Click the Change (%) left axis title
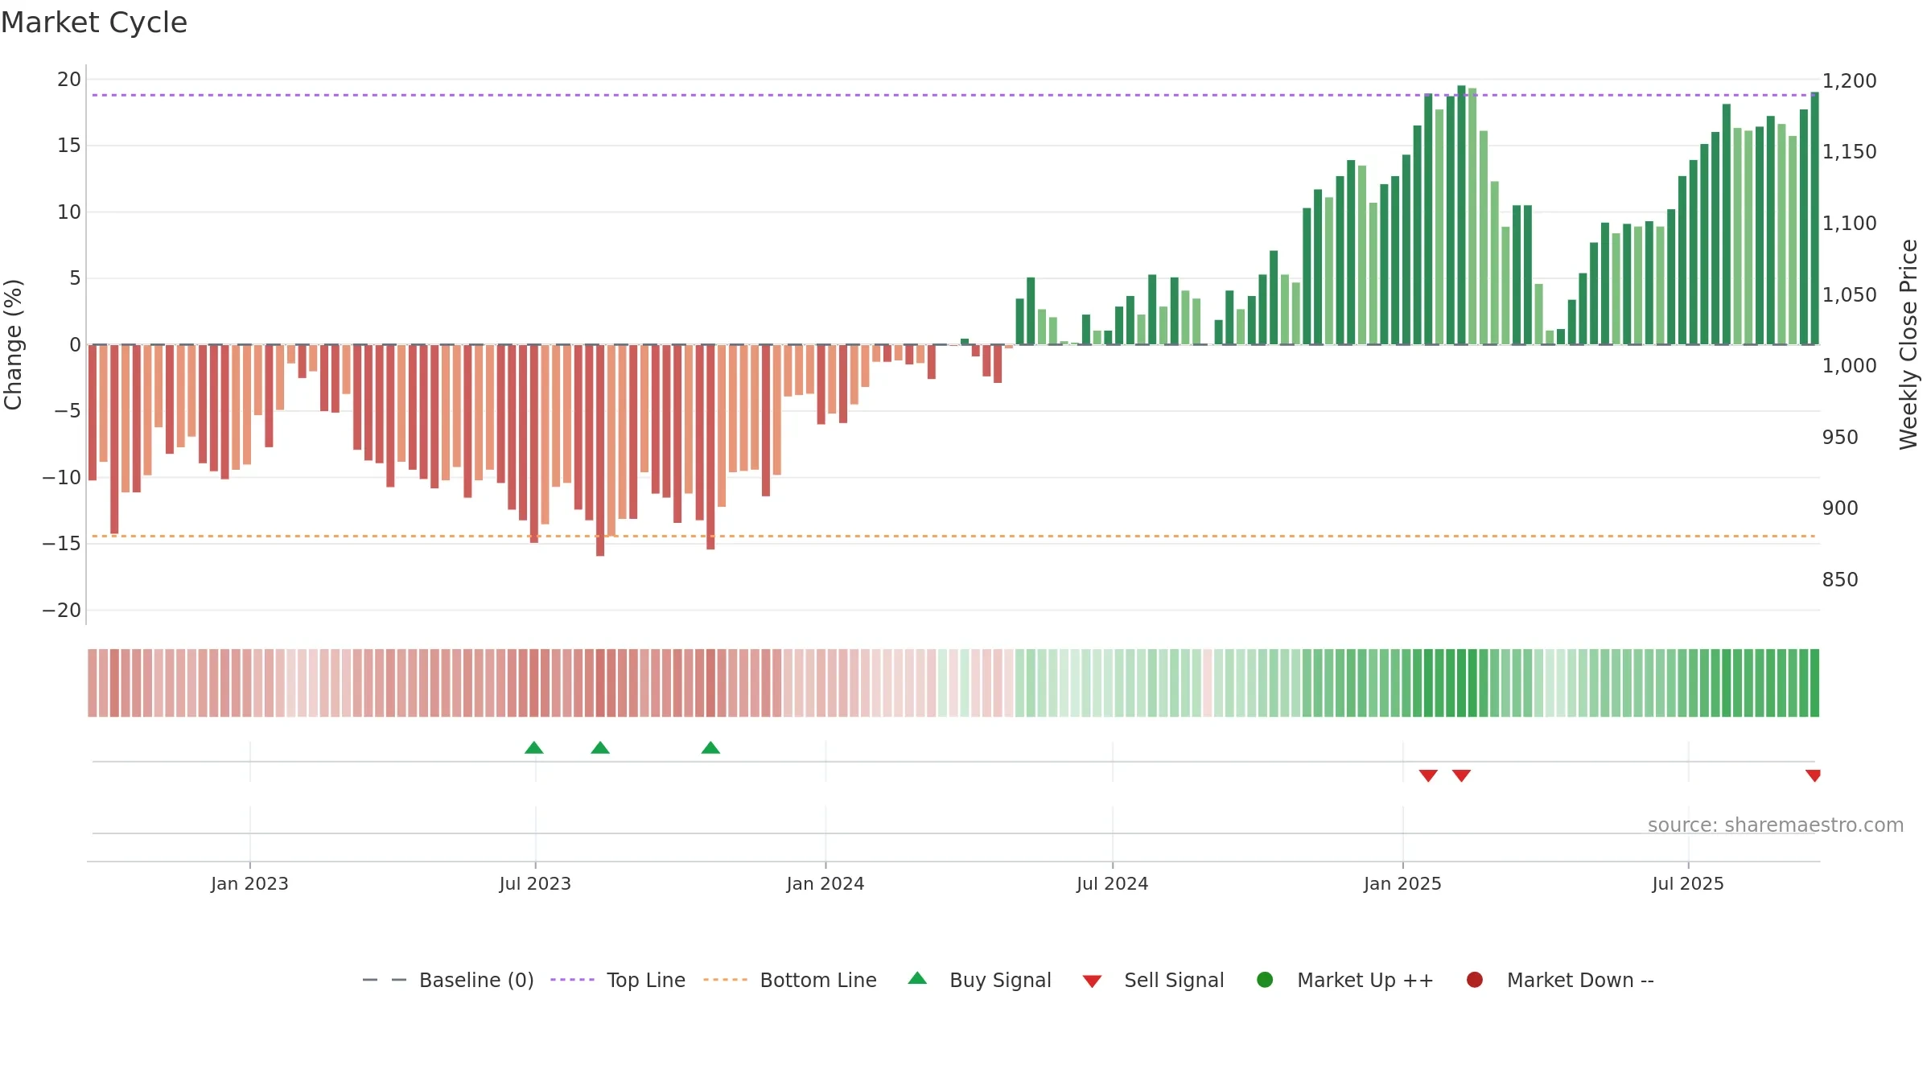The width and height of the screenshot is (1931, 1086). click(x=13, y=344)
